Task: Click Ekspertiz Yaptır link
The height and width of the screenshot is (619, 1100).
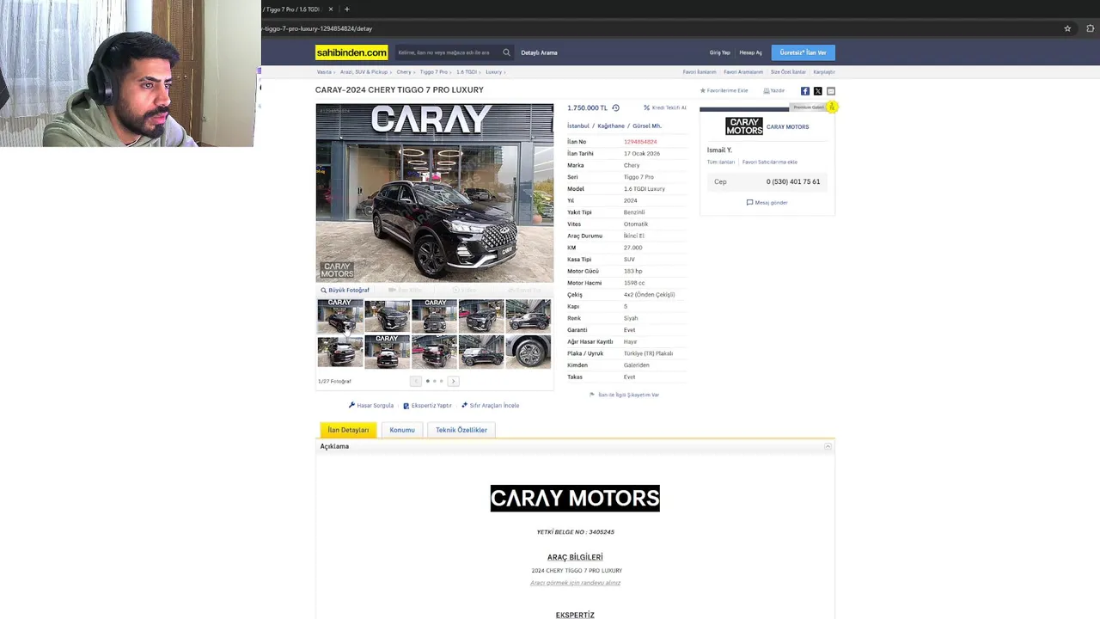Action: [427, 406]
